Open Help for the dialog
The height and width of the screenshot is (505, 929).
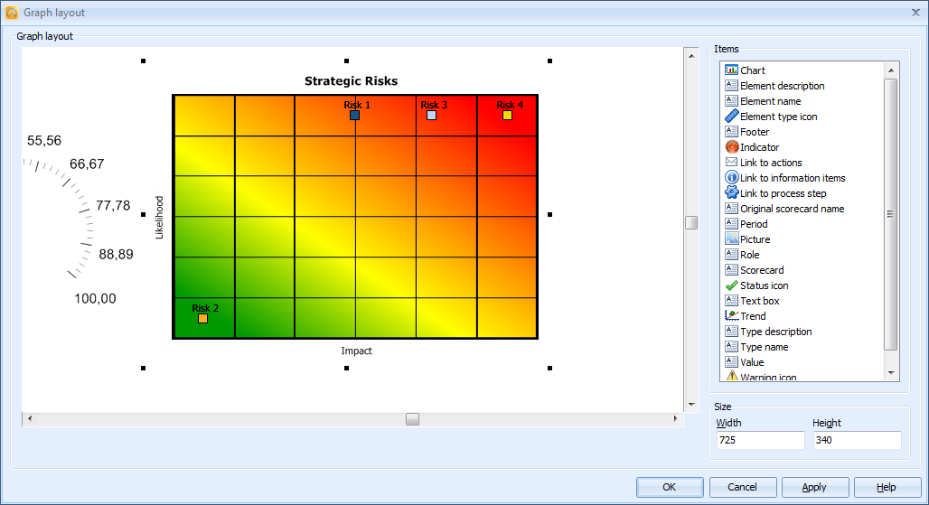[x=887, y=487]
